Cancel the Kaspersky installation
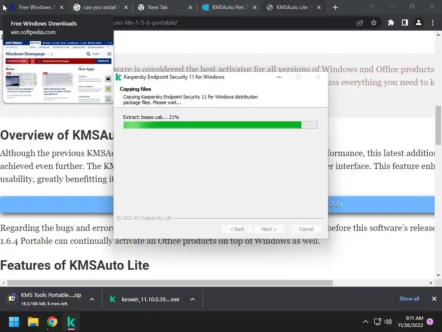The image size is (442, 332). pos(306,229)
